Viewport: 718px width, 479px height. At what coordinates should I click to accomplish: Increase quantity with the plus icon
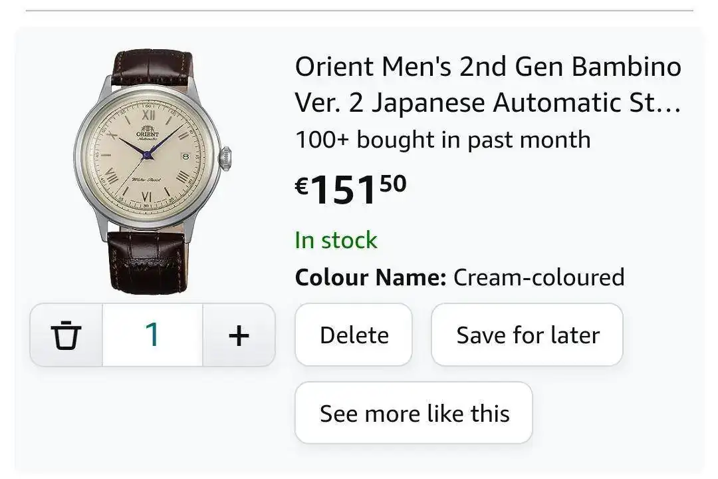pos(239,335)
